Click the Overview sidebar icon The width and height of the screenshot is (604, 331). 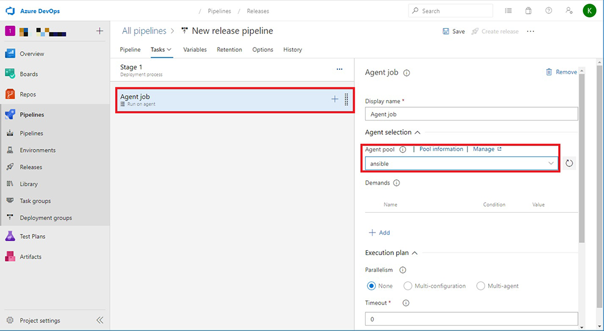(10, 54)
